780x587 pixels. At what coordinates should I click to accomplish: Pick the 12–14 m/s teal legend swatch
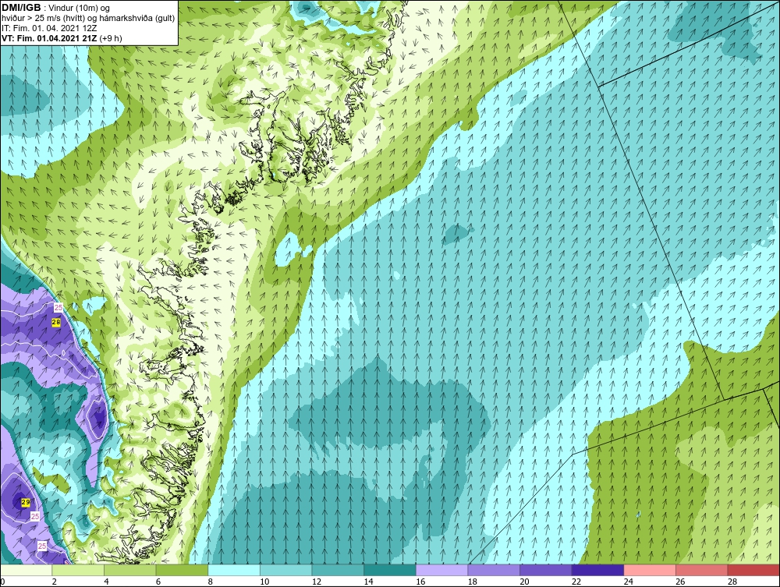point(338,570)
